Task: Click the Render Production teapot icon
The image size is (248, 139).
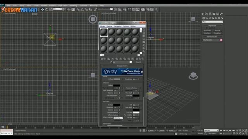Action: 156,9
